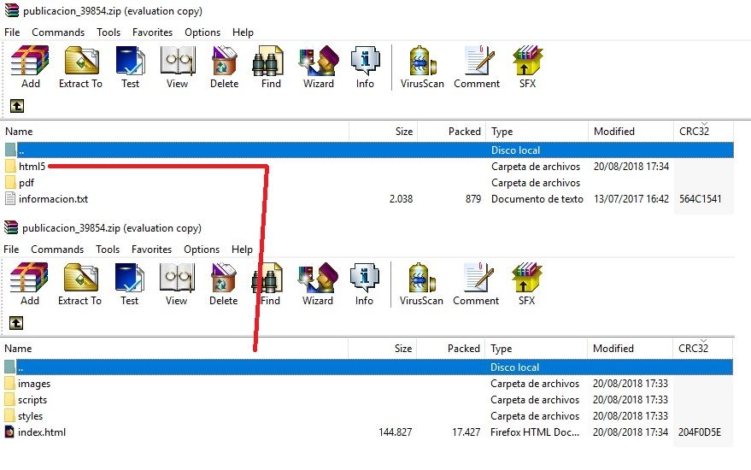Viewport: 751px width, 470px height.
Task: Open File menu in upper window
Action: (x=12, y=32)
